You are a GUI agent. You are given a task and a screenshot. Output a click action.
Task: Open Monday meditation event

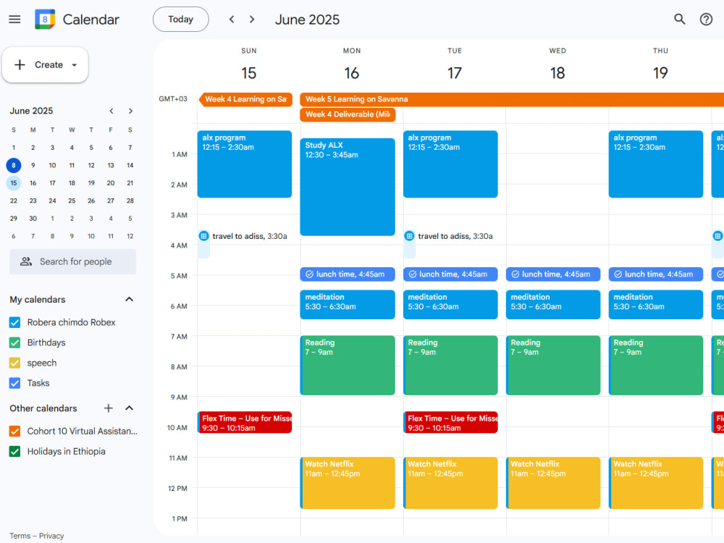click(348, 304)
